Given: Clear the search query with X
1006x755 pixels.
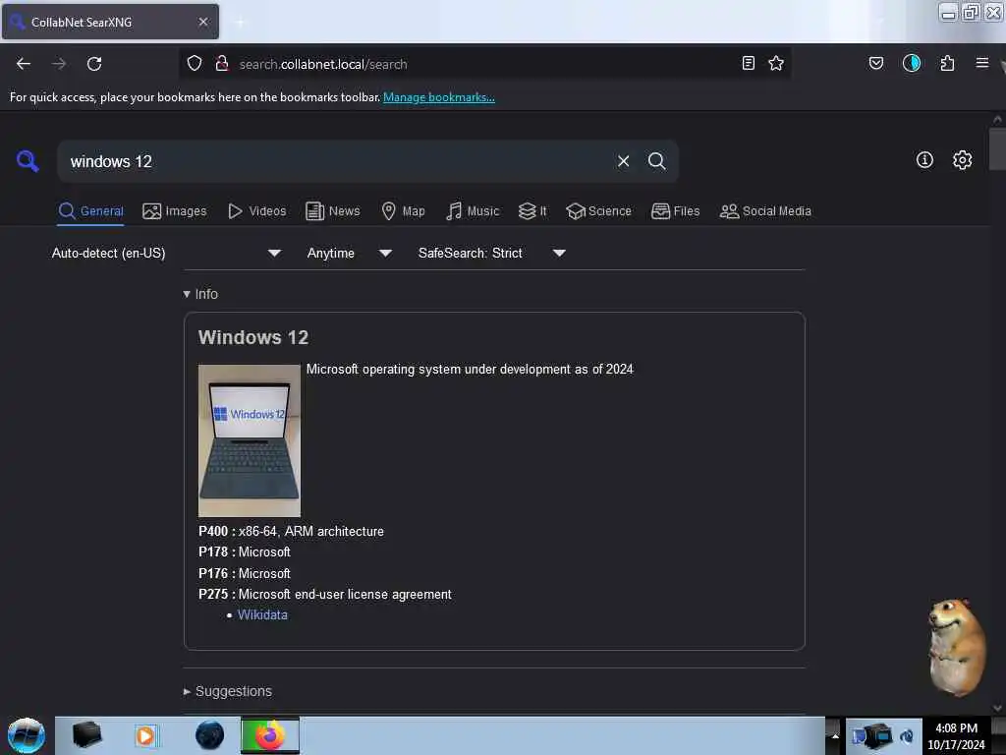Looking at the screenshot, I should click(x=623, y=161).
